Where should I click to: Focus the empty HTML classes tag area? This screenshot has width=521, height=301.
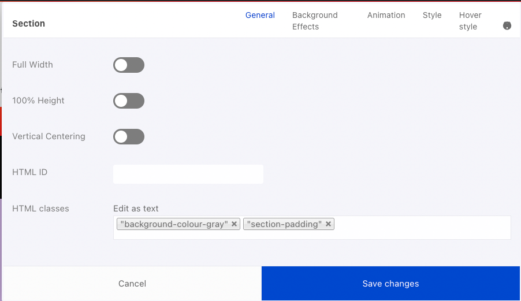tap(422, 228)
